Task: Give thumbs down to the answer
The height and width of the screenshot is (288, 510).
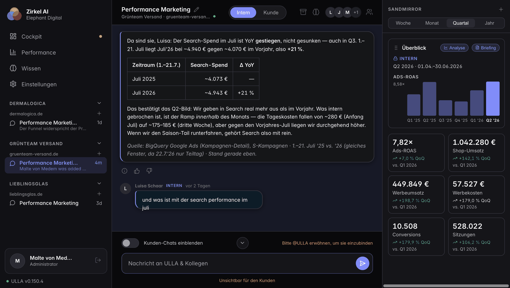Action: coord(149,171)
